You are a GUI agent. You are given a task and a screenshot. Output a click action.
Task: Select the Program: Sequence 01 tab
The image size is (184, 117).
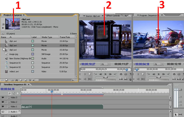pos(149,15)
